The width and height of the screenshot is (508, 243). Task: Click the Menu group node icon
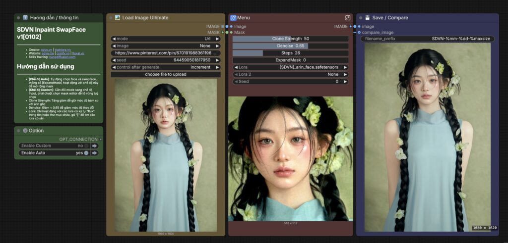pyautogui.click(x=233, y=18)
